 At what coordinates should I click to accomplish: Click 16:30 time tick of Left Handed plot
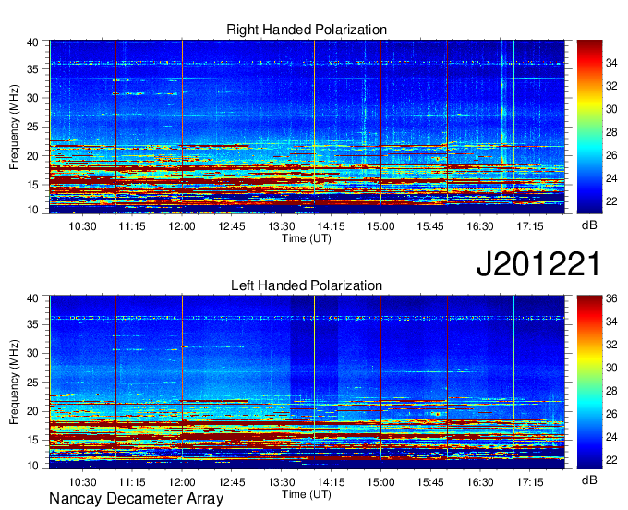tap(480, 482)
